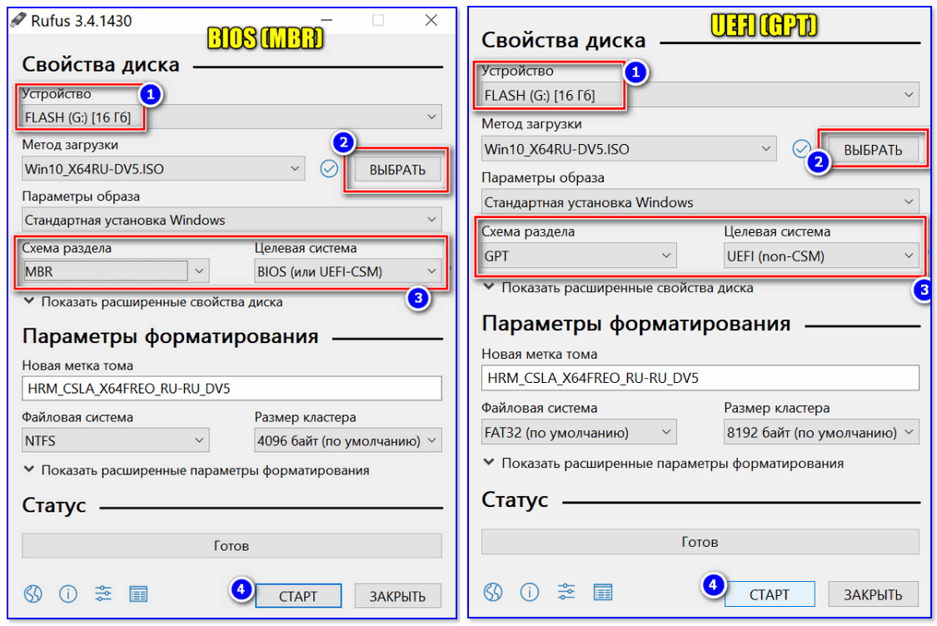Open the BIOS (или UEFI-CSM) target dropdown

click(x=348, y=271)
